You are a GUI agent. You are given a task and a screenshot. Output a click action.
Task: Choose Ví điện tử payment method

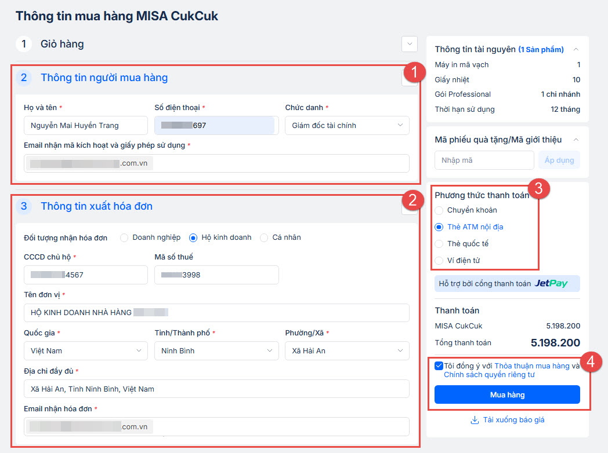(x=439, y=261)
